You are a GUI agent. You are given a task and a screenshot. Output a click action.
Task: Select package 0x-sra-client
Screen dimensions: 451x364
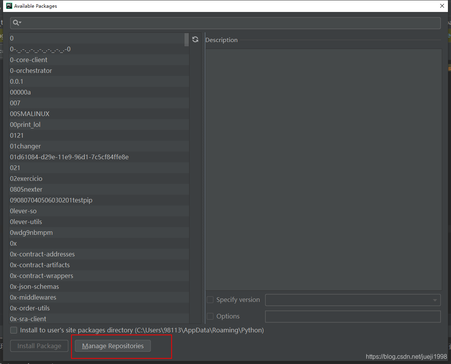[99, 319]
